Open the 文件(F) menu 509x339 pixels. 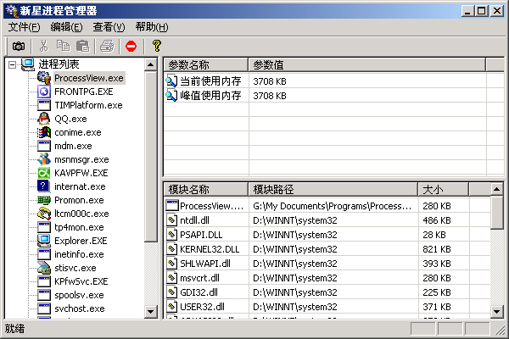(x=24, y=27)
